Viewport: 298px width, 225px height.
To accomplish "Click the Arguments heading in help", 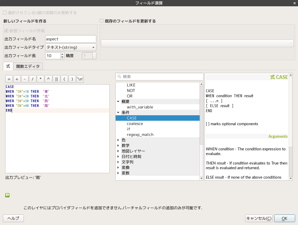I will tap(278, 136).
